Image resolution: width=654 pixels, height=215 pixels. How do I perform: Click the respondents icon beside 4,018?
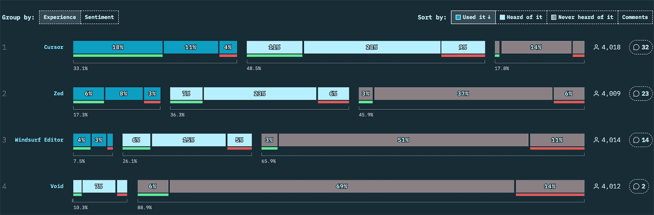click(x=596, y=47)
